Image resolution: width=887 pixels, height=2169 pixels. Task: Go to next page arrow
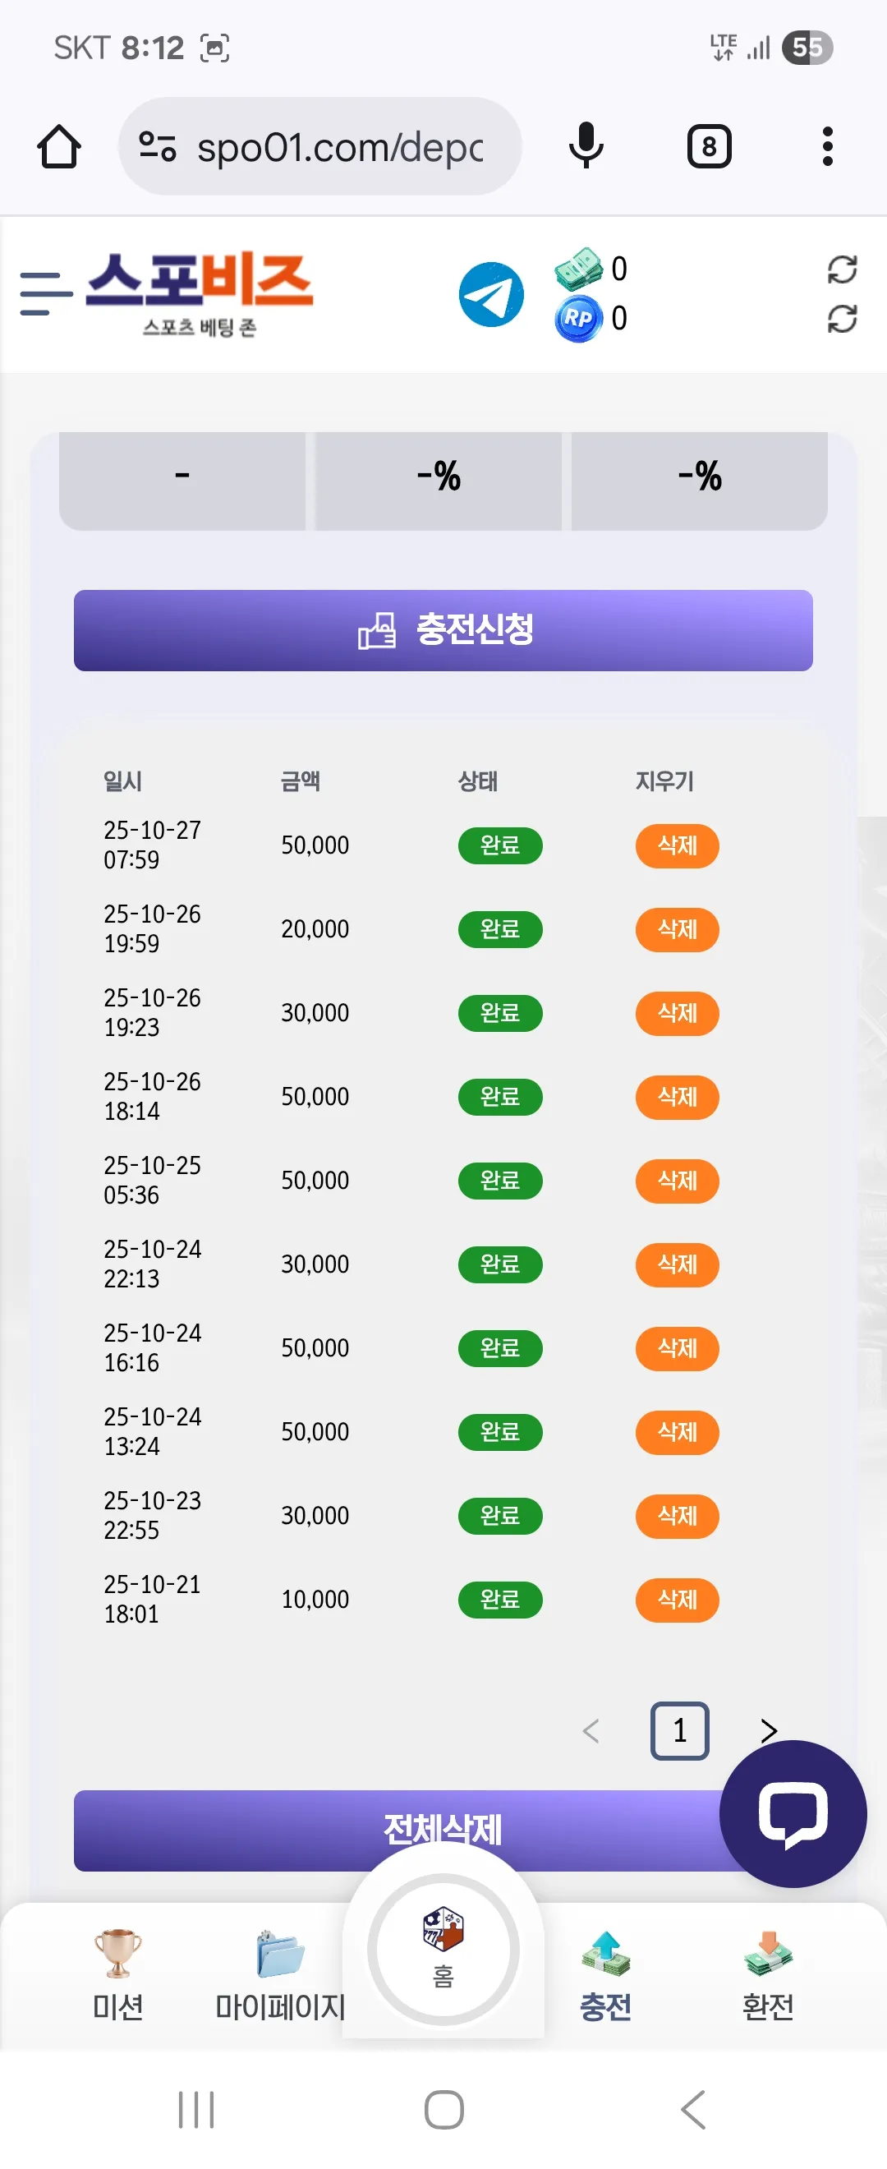[x=767, y=1730]
